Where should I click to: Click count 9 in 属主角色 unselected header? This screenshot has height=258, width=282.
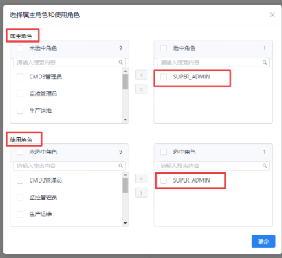click(x=120, y=48)
